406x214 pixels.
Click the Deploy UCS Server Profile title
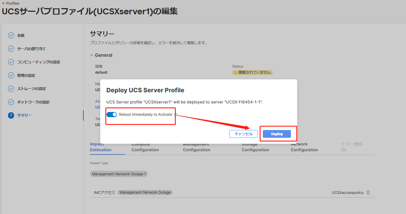(x=145, y=90)
